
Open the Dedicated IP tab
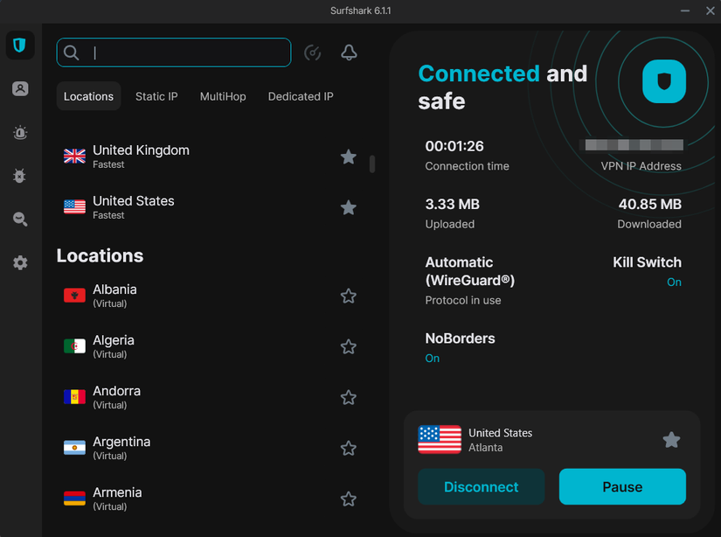300,96
